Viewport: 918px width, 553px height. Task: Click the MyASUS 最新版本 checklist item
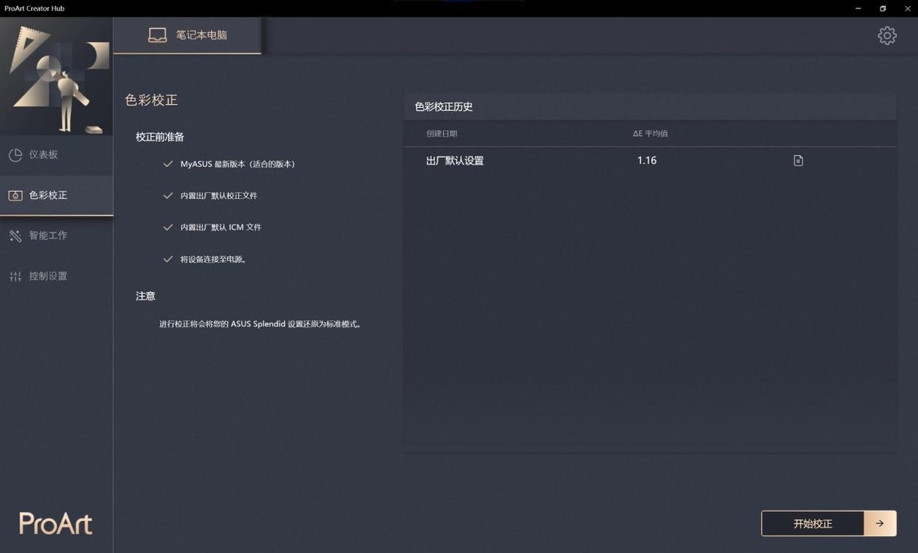(x=237, y=164)
